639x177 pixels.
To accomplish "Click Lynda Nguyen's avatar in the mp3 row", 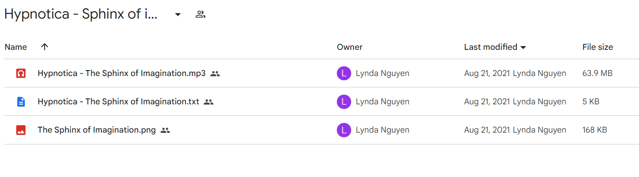I will pos(344,74).
